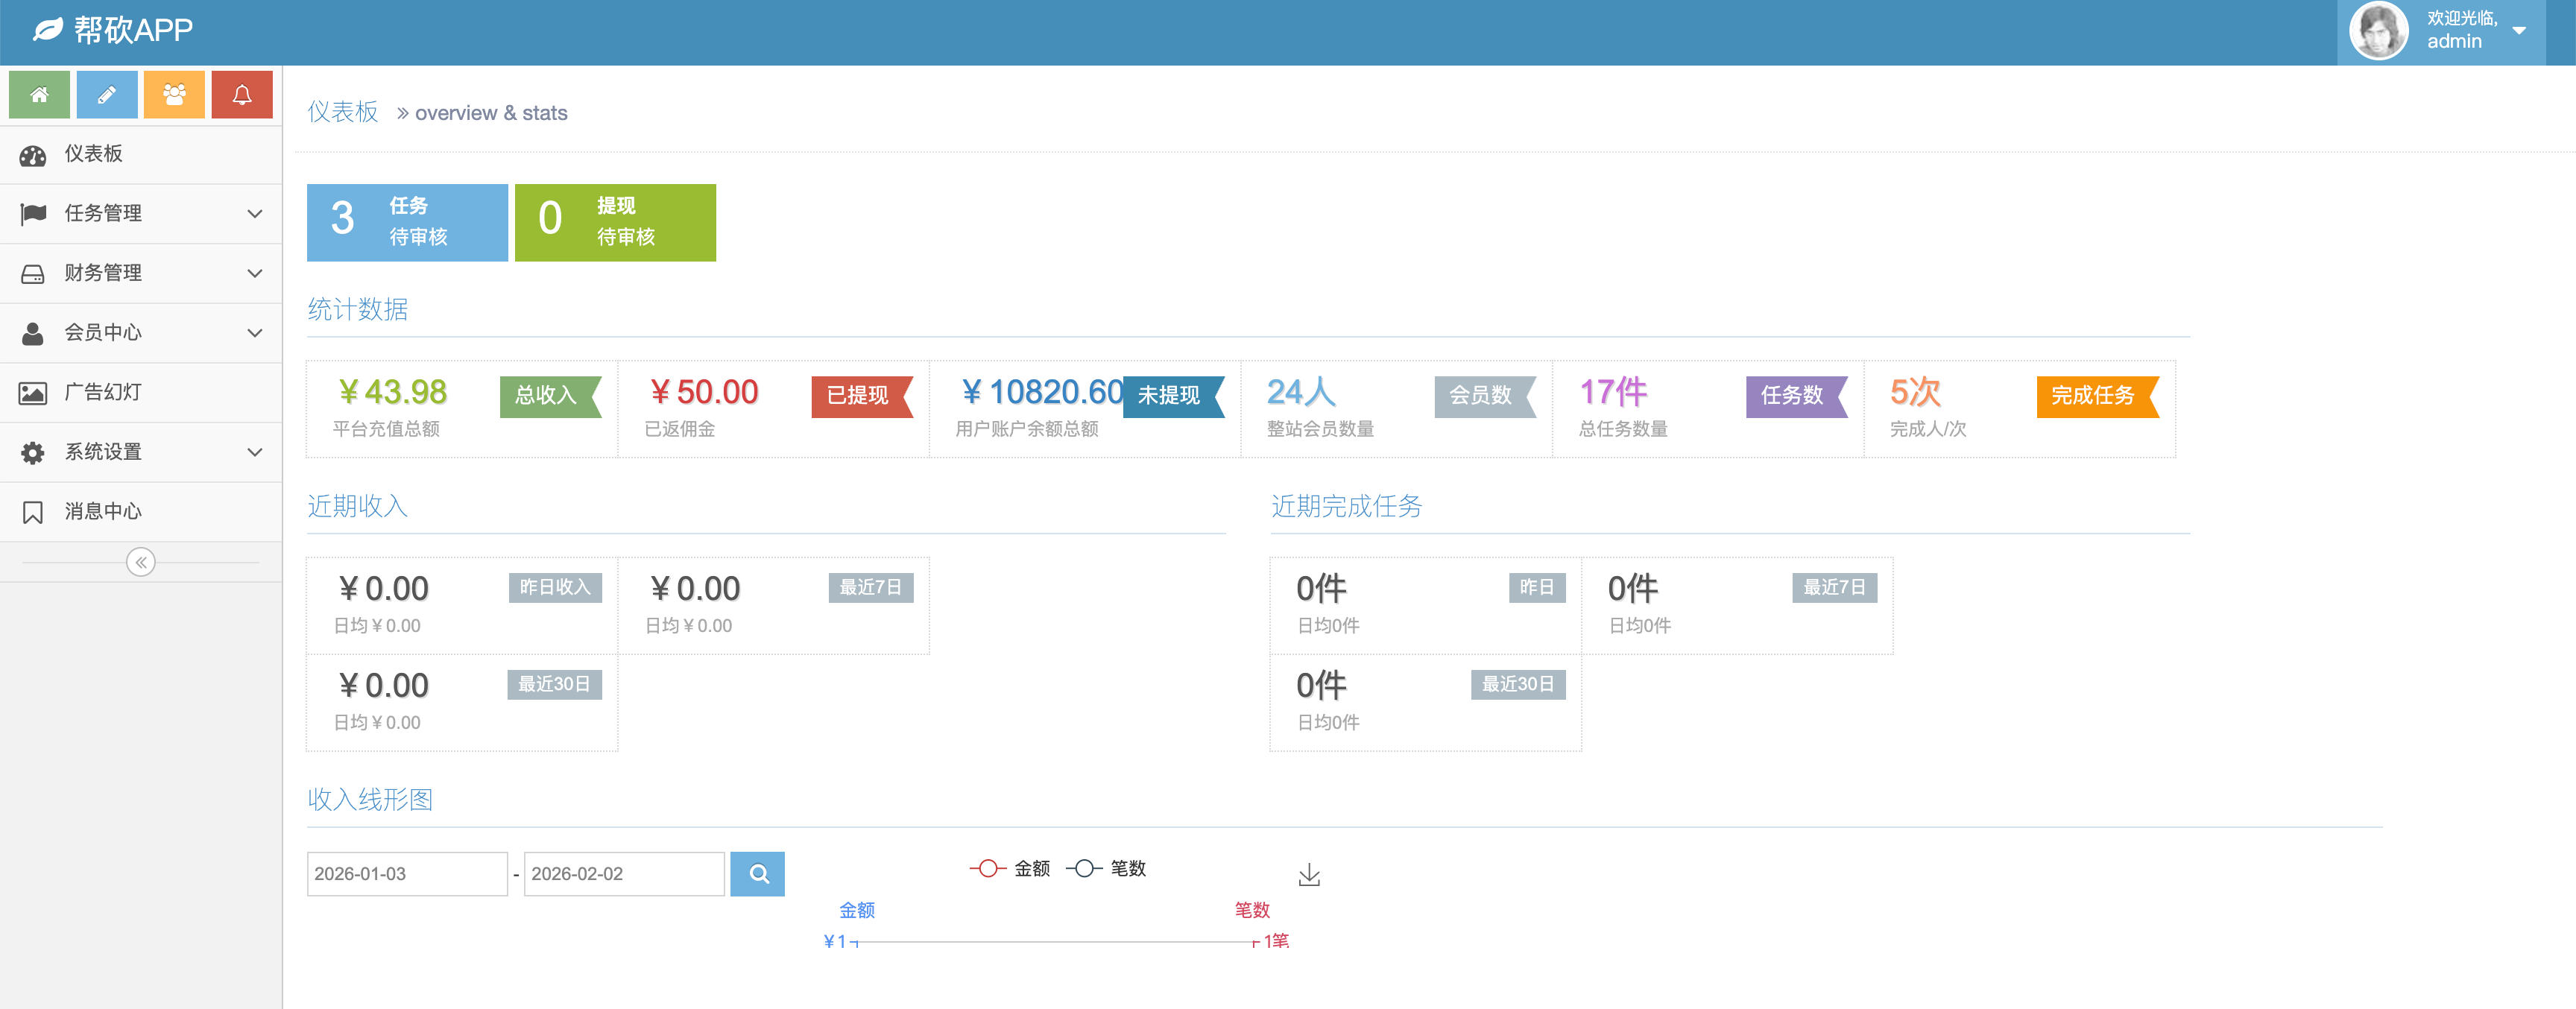Click the picture icon beside 广告幻灯
Image resolution: width=2576 pixels, height=1009 pixels.
(33, 393)
